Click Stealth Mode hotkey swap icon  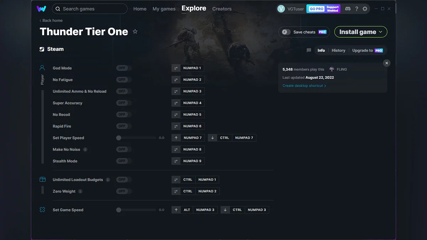coord(176,161)
